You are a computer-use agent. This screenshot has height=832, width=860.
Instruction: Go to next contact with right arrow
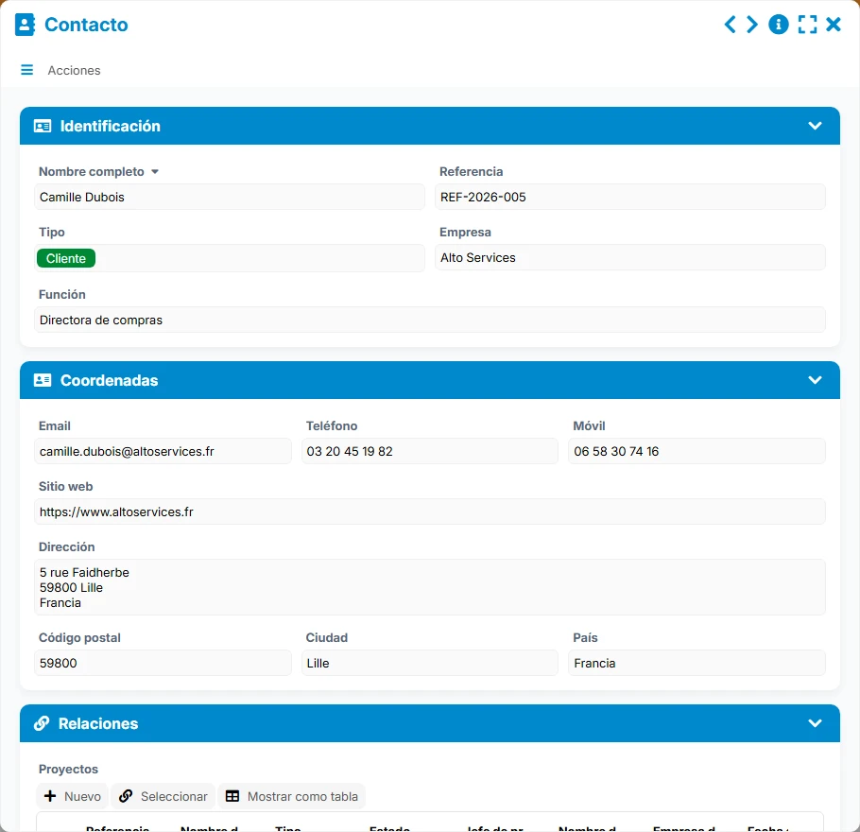(x=752, y=25)
